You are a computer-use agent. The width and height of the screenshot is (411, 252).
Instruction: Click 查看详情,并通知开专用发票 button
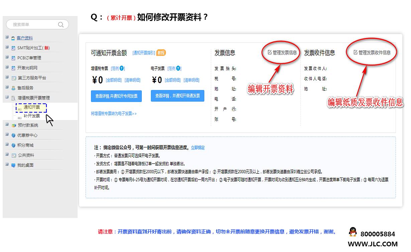(116, 96)
